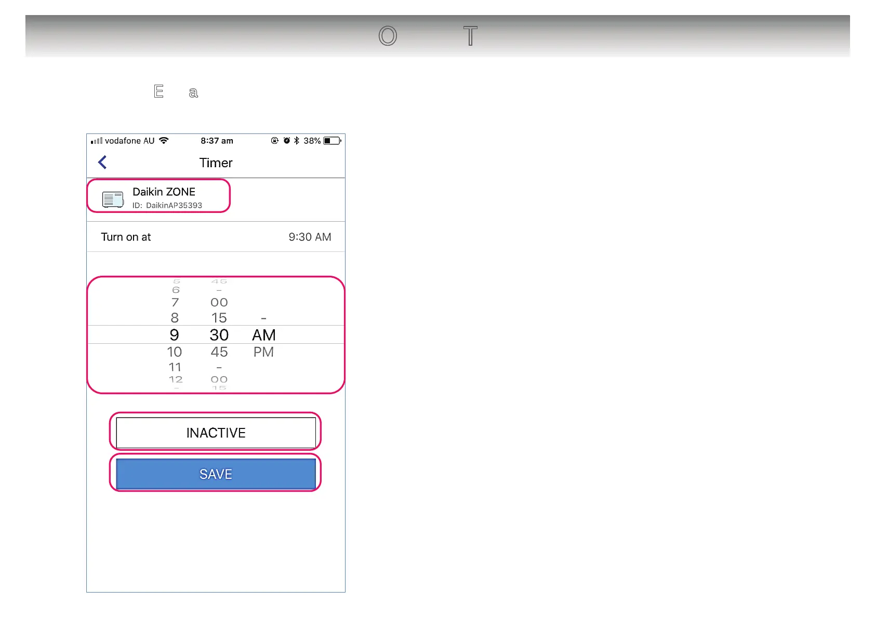The width and height of the screenshot is (875, 618).
Task: Go back using the blue chevron arrow
Action: [x=102, y=163]
